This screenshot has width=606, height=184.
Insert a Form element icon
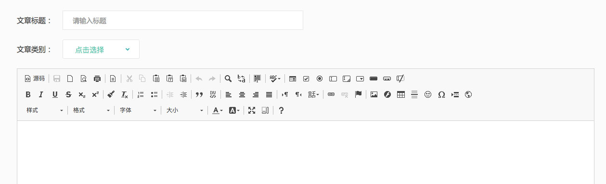tap(293, 79)
